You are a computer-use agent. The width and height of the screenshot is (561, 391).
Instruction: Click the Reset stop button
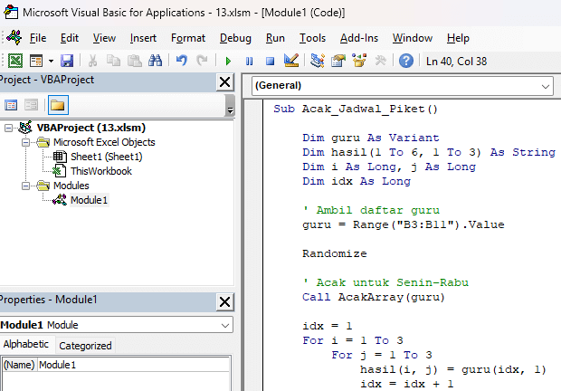tap(271, 62)
